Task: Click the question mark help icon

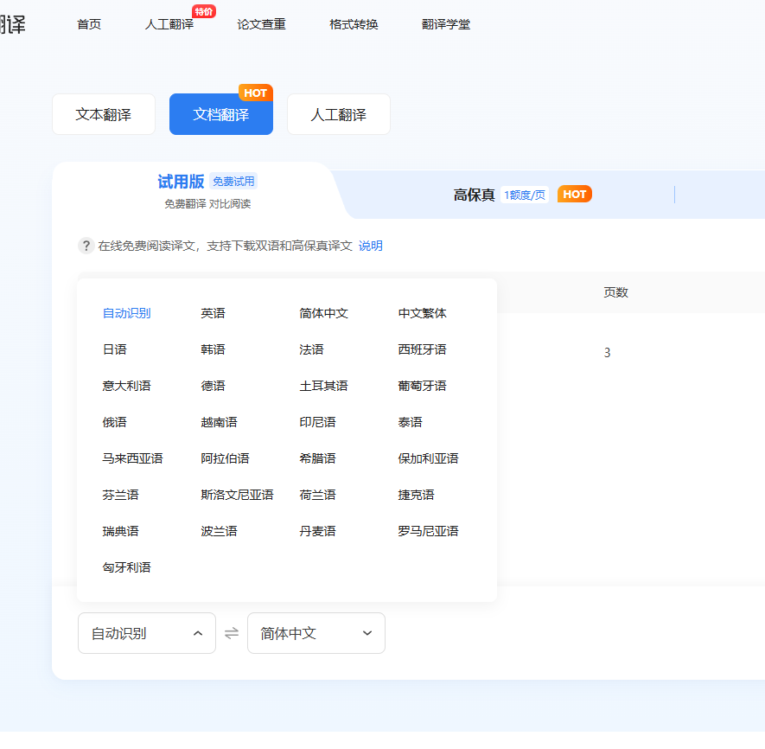Action: click(x=86, y=246)
